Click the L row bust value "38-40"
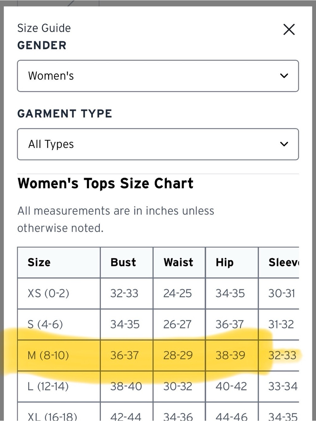Screen dimensions: 316x421 click(x=126, y=386)
